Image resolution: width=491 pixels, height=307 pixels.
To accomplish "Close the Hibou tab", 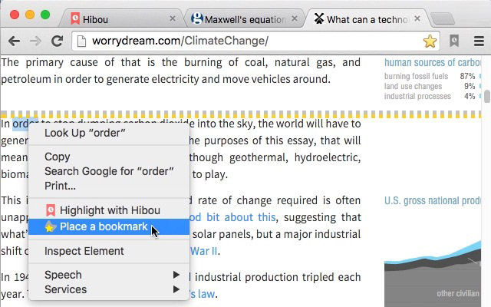I will (172, 18).
